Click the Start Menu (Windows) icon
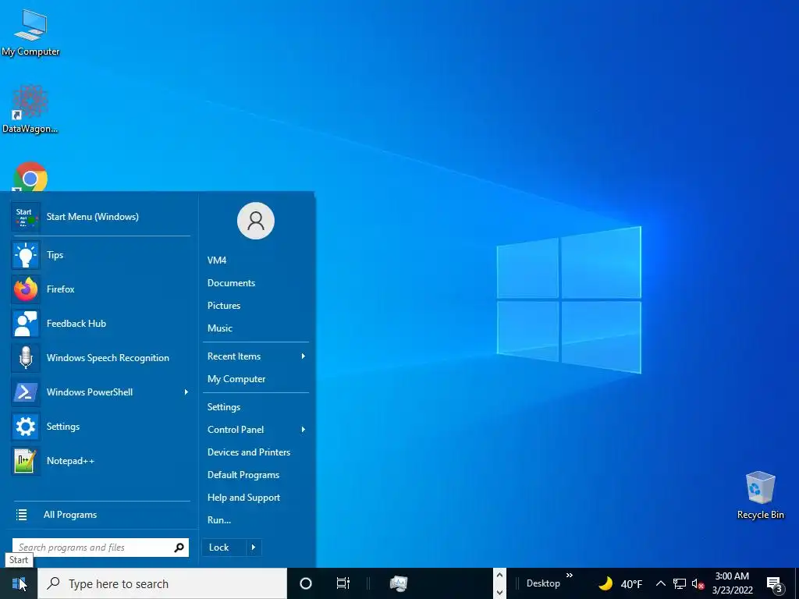This screenshot has width=799, height=599. click(x=26, y=217)
